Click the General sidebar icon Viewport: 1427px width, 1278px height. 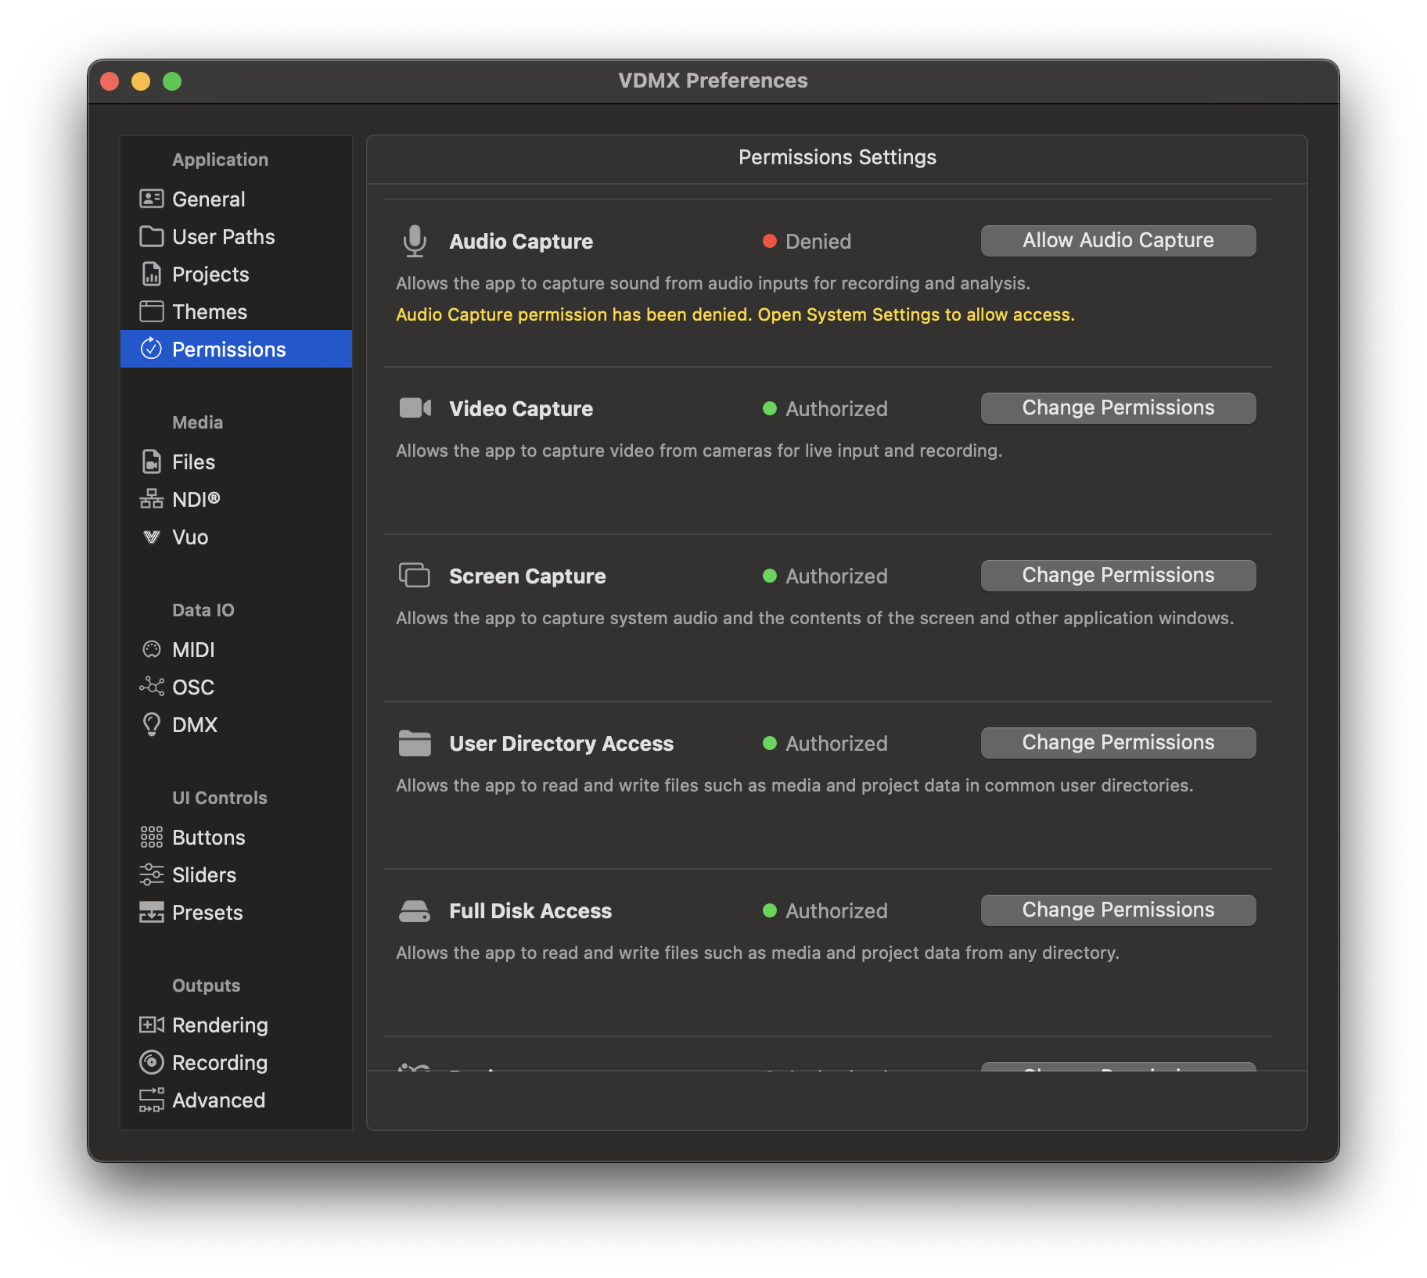point(151,199)
